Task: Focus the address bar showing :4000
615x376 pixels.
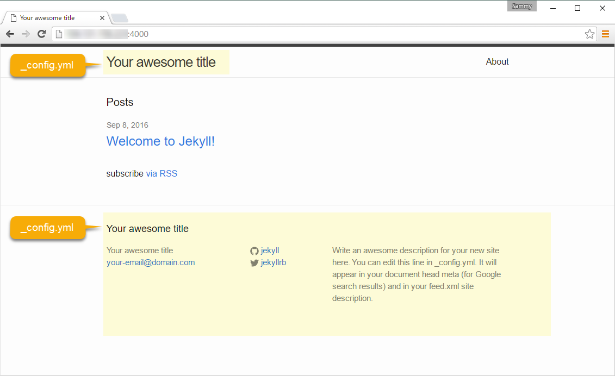Action: [x=324, y=34]
